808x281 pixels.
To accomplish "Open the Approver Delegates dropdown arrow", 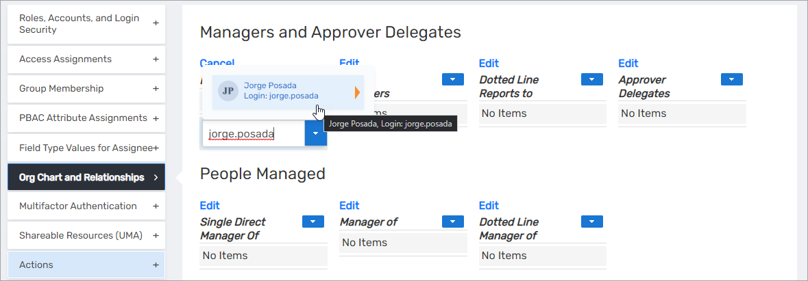I will [x=731, y=79].
